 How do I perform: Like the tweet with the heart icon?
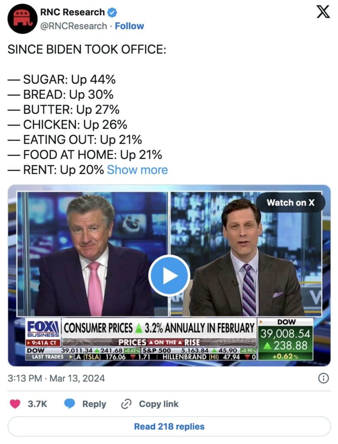click(15, 404)
